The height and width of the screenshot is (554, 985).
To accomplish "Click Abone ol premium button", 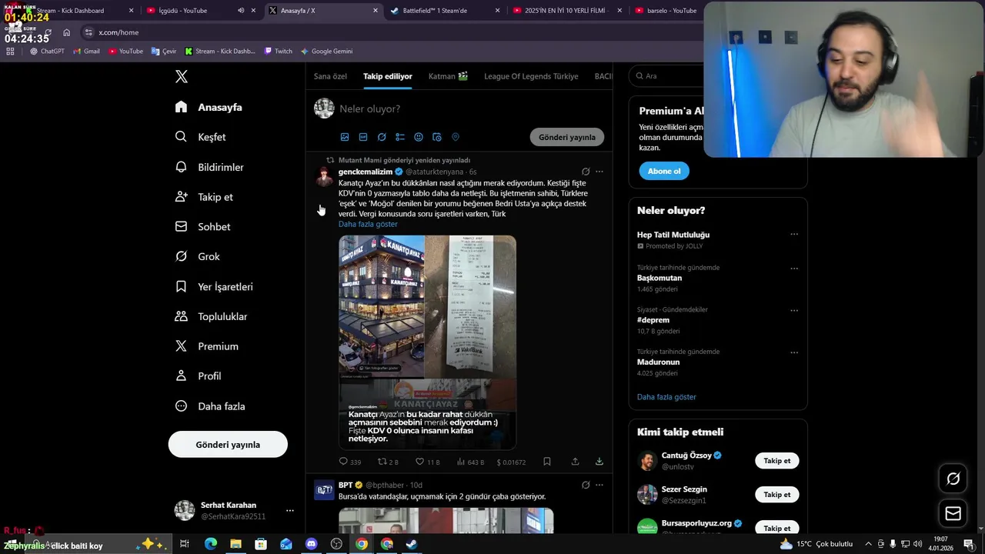I will (x=664, y=171).
